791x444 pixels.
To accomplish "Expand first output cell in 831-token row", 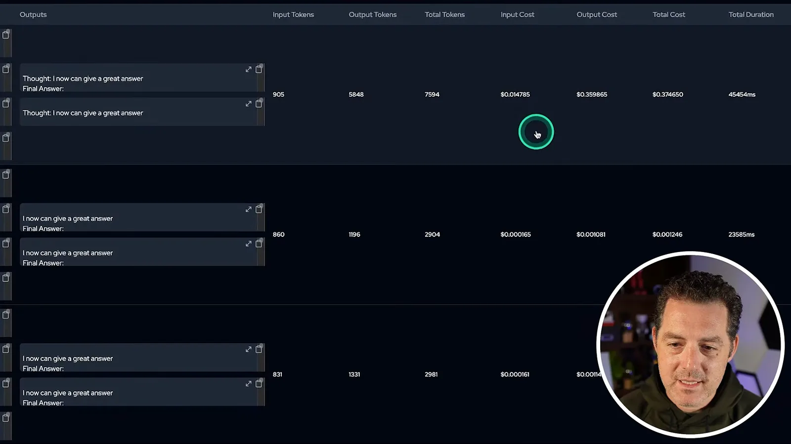I will (x=249, y=350).
